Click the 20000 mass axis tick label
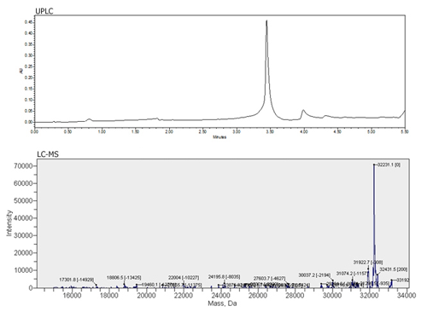This screenshot has height=312, width=427. click(146, 295)
